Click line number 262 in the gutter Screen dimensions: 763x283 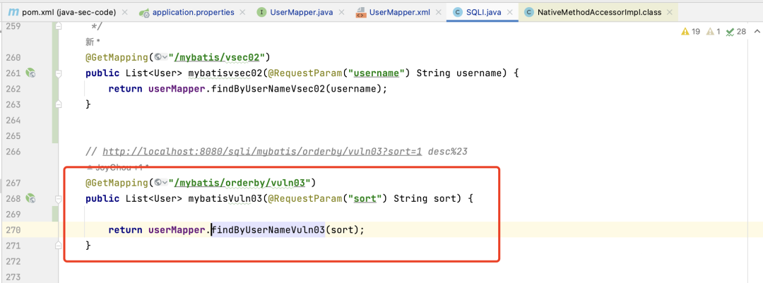(12, 88)
